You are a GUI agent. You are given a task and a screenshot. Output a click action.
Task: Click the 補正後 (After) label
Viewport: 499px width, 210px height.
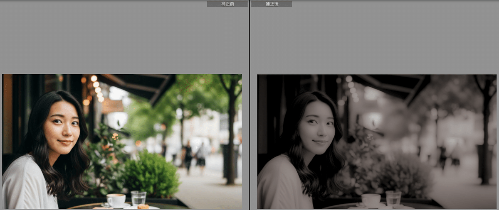pyautogui.click(x=272, y=4)
